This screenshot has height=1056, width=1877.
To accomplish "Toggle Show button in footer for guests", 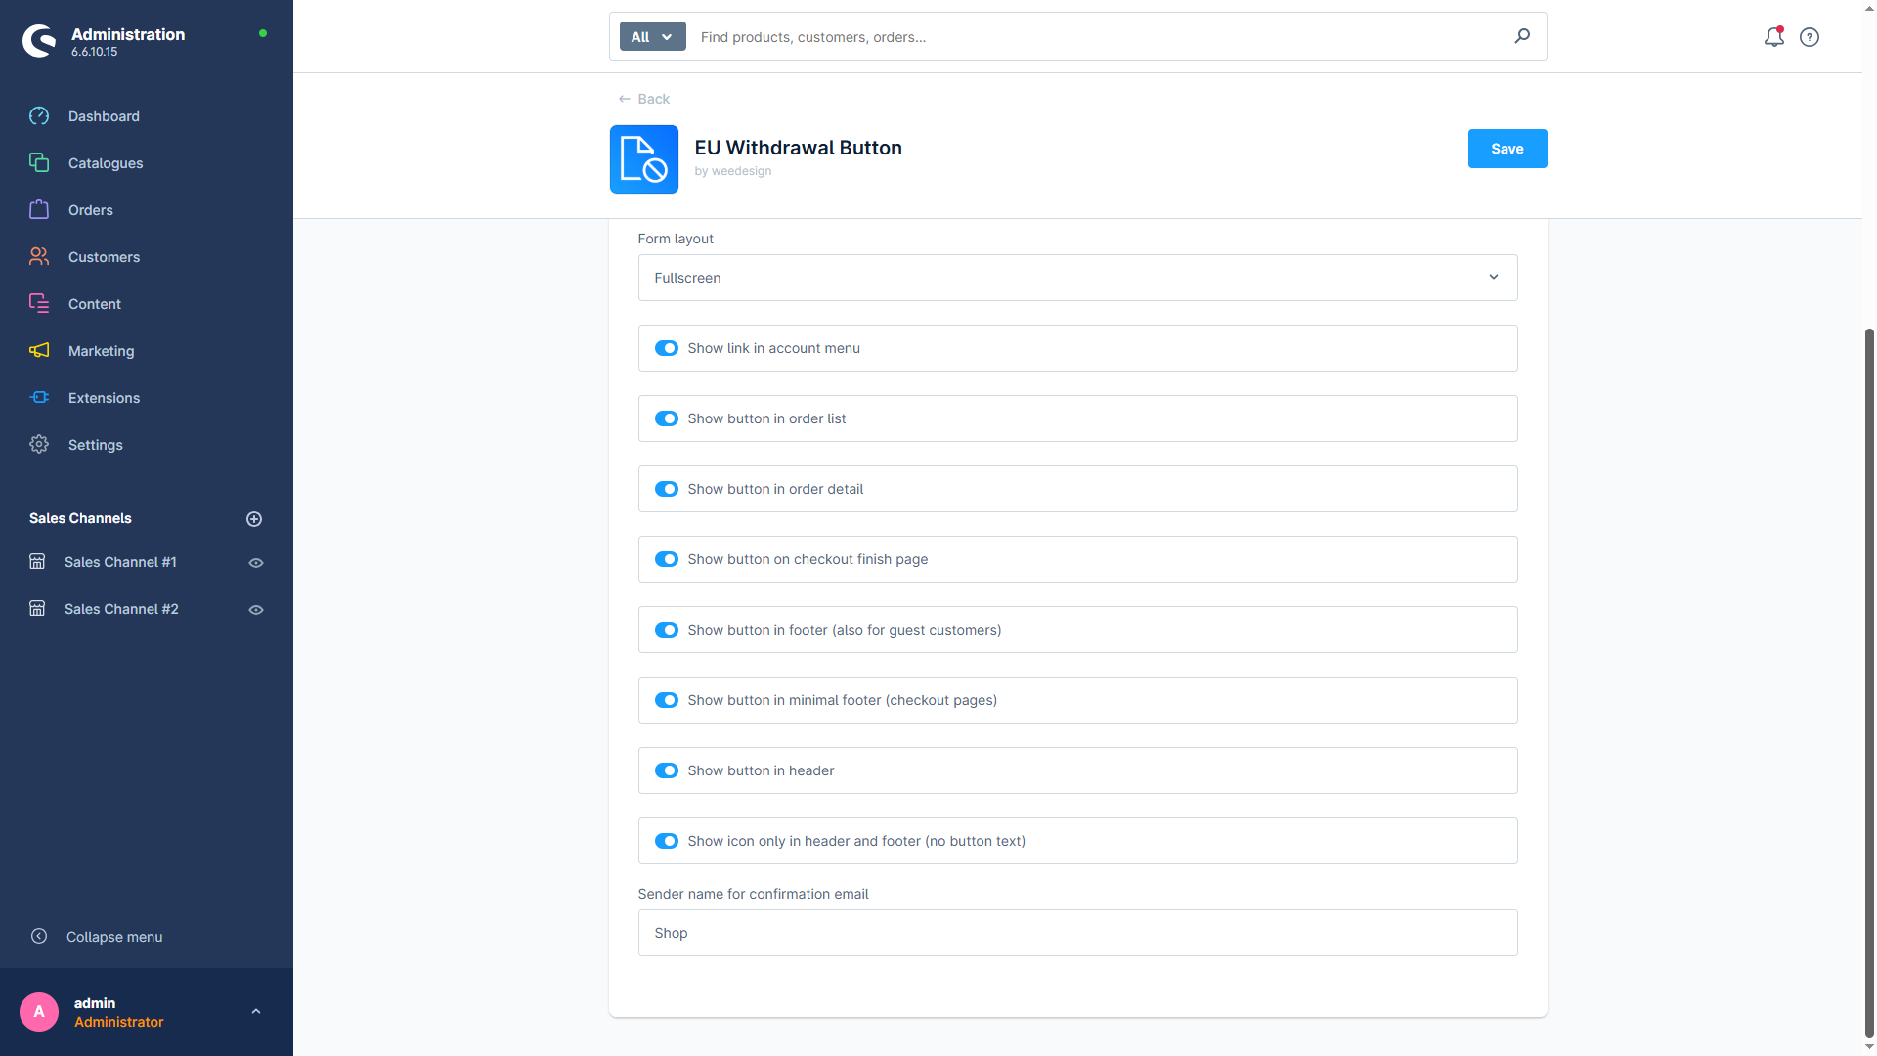I will pos(667,630).
